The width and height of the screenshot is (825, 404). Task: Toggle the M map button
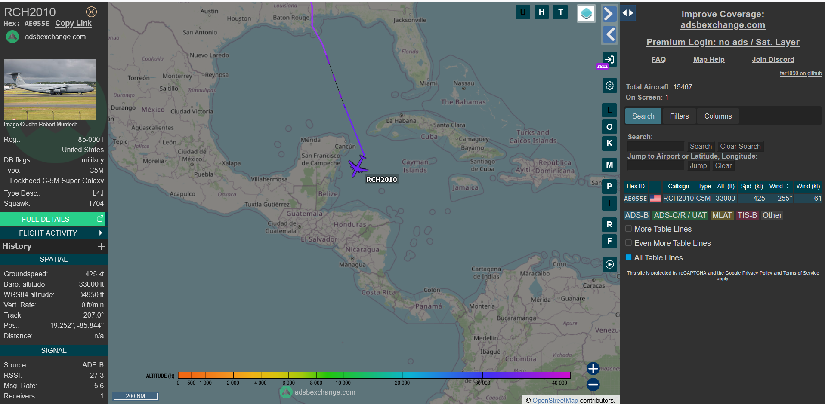tap(609, 165)
